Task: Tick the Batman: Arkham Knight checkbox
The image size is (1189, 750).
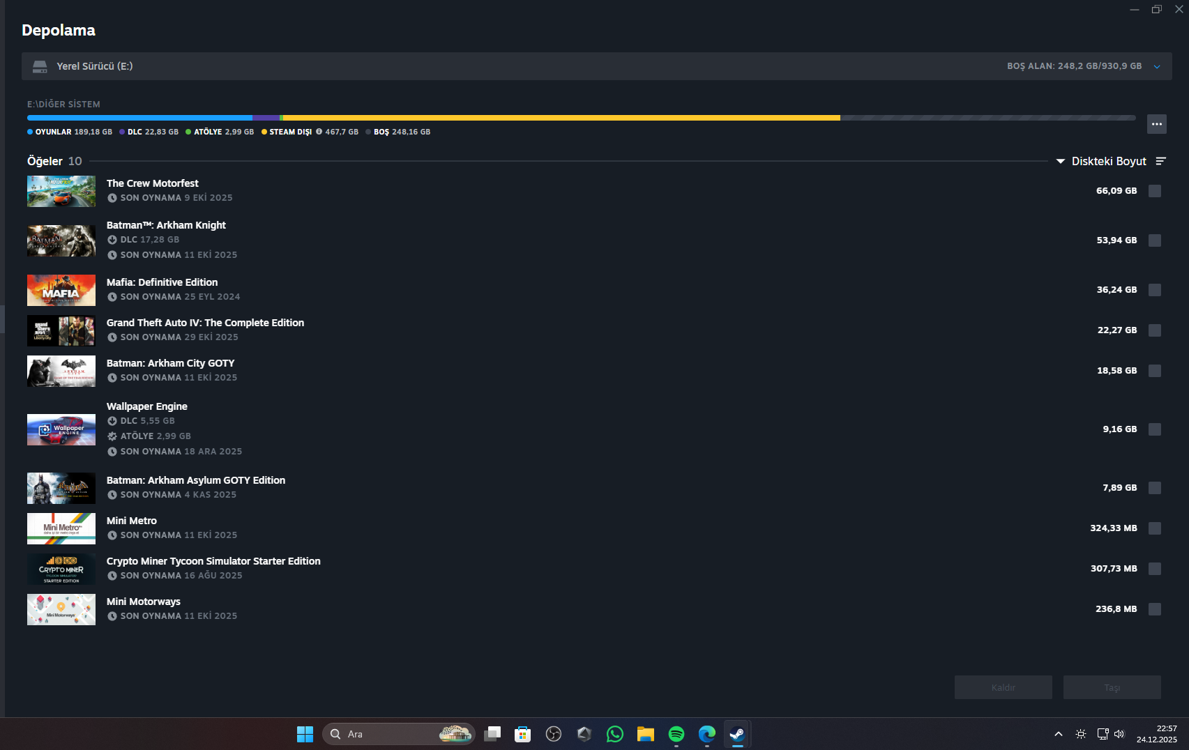Action: 1155,240
